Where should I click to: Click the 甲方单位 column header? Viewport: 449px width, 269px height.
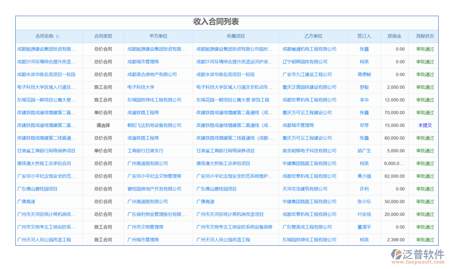click(x=158, y=36)
